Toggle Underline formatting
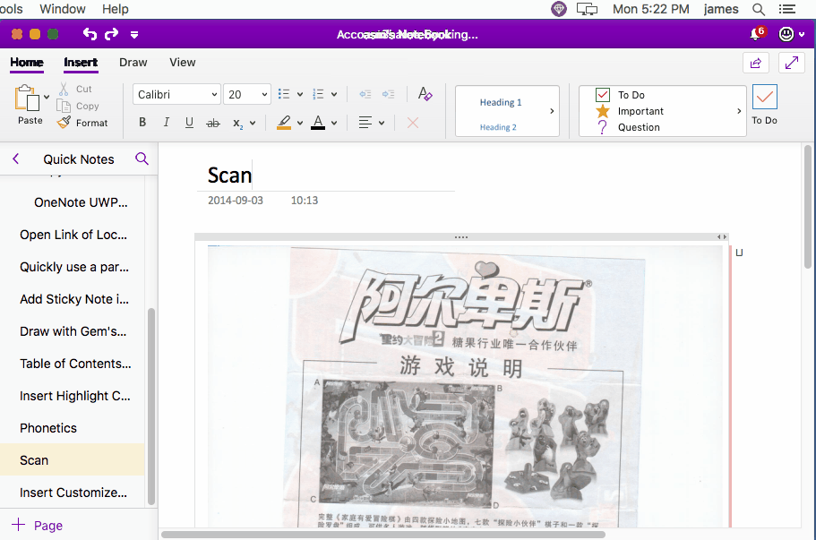This screenshot has width=816, height=540. click(x=189, y=123)
